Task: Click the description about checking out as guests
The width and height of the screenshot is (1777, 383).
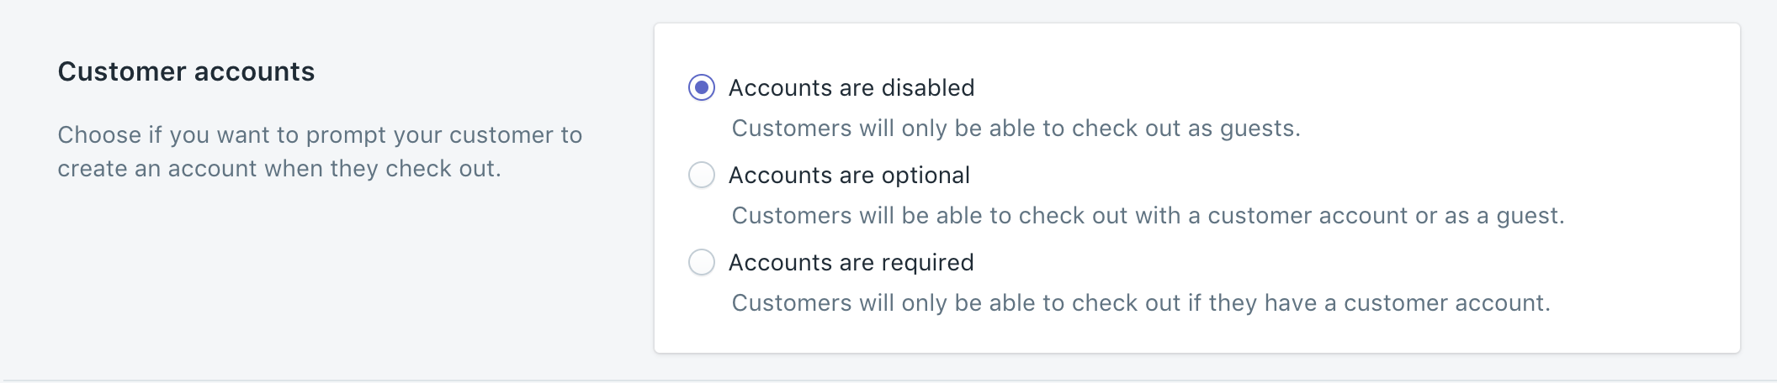Action: click(x=1016, y=129)
